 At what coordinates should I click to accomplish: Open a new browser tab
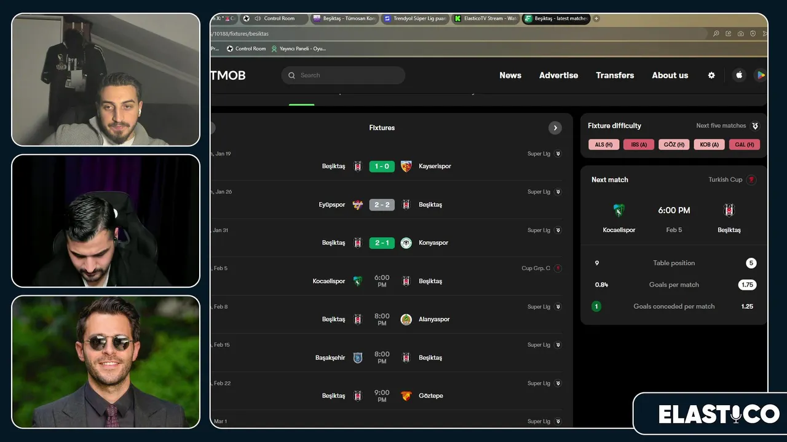click(596, 18)
